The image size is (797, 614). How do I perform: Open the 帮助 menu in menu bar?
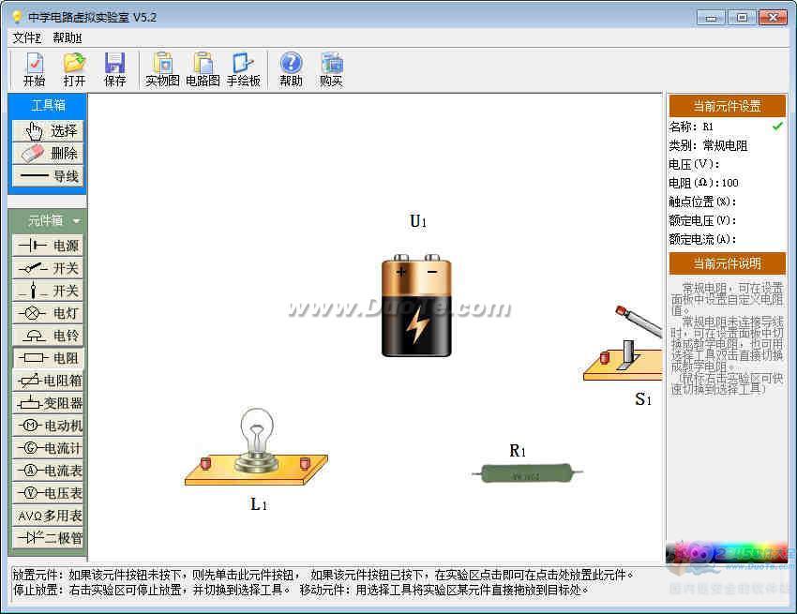tap(68, 37)
